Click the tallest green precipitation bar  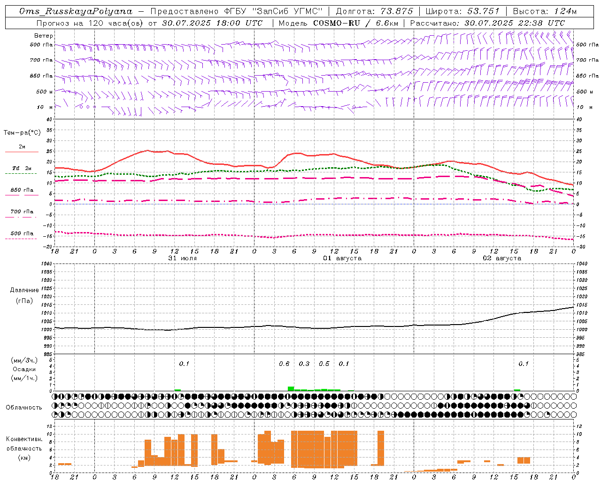(291, 388)
